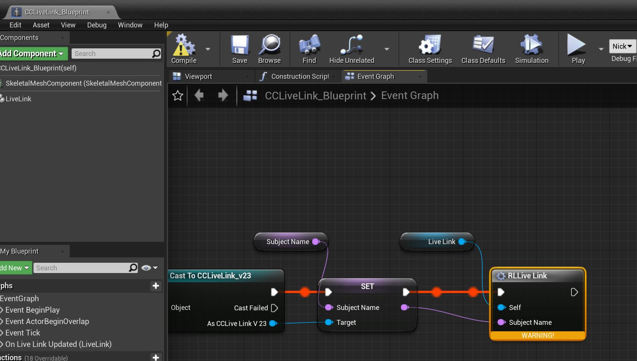Open the Edit menu

15,25
